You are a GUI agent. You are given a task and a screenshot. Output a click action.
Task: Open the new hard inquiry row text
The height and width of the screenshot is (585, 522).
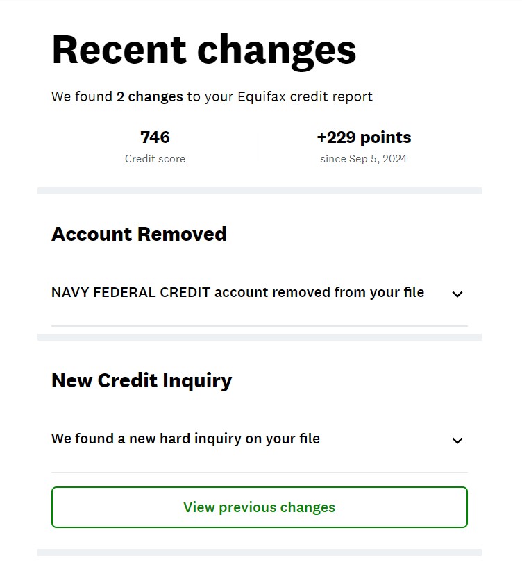185,439
